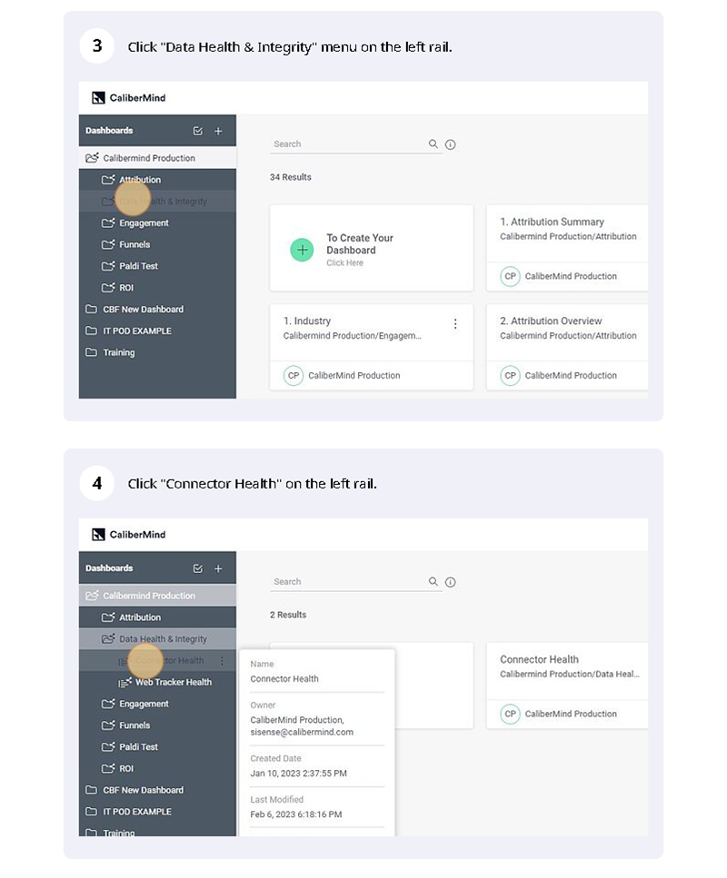The image size is (727, 878).
Task: Expand Data Health & Integrity in step 3 screenshot
Action: pyautogui.click(x=157, y=201)
